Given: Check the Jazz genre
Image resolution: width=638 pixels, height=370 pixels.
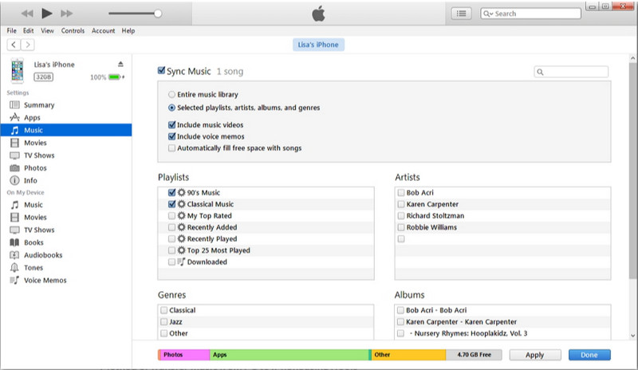Looking at the screenshot, I should 163,321.
